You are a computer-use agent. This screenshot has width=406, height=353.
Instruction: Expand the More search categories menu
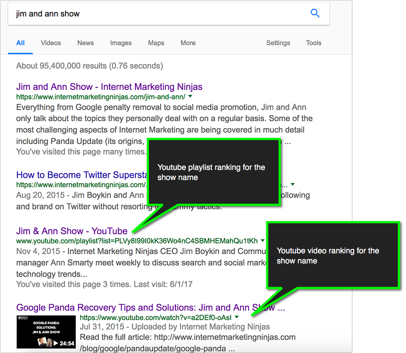click(188, 43)
